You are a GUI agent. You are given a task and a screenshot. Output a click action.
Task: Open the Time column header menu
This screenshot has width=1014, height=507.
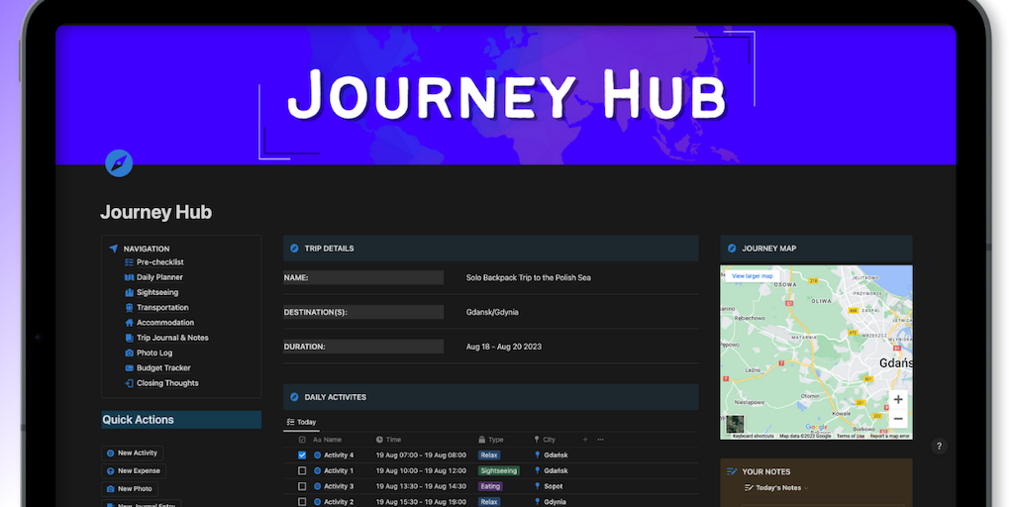(393, 439)
